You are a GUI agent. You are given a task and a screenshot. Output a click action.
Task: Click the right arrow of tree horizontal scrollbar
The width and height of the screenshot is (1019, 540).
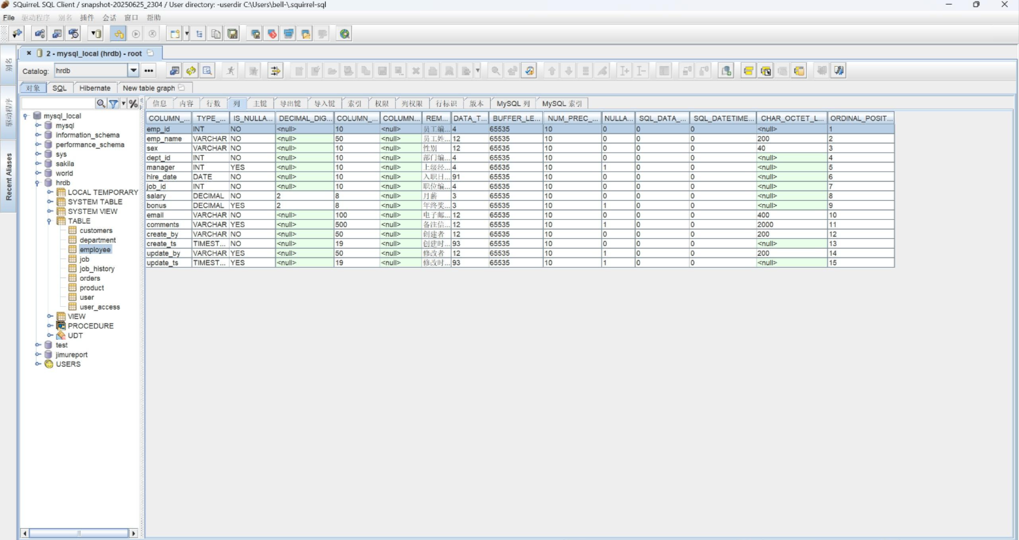pyautogui.click(x=134, y=533)
